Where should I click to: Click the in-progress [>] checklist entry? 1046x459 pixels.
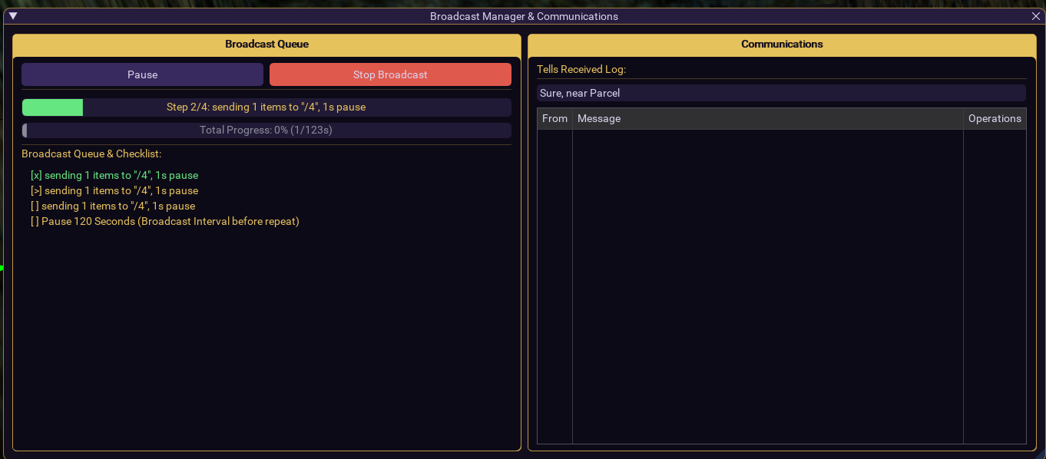coord(114,191)
